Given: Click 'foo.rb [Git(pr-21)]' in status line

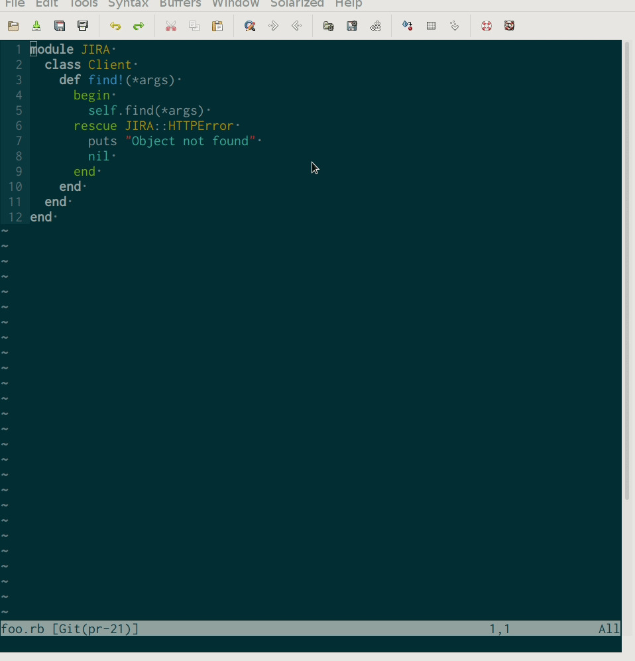Looking at the screenshot, I should [70, 629].
